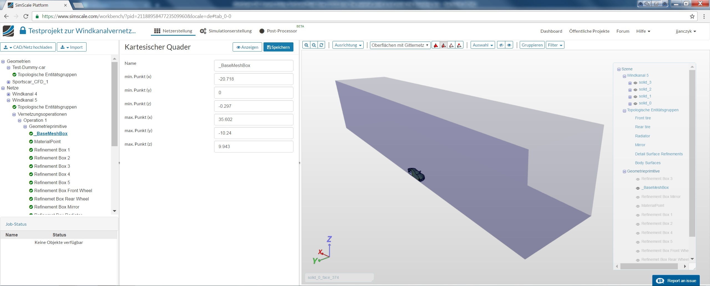
Task: Click the zoom in viewer icon
Action: pyautogui.click(x=306, y=45)
